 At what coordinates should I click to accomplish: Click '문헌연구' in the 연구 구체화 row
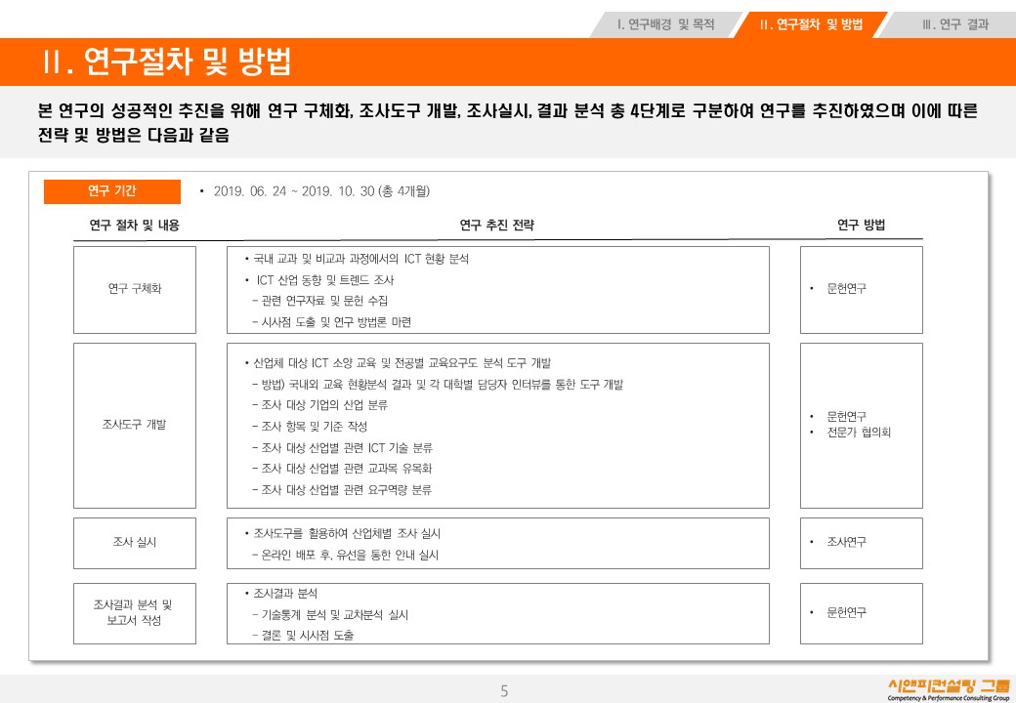click(846, 289)
